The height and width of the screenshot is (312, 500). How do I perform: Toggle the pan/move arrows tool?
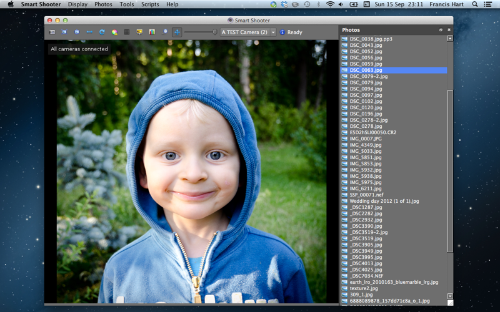coord(177,32)
